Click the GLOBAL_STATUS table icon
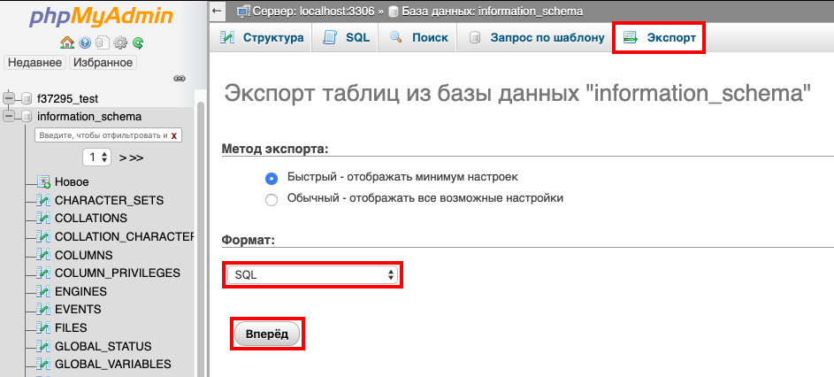Screen dimensions: 834x377 pos(43,346)
